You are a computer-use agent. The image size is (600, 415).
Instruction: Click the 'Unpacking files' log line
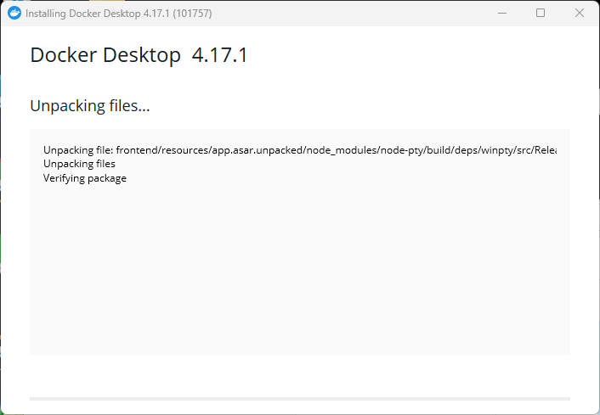pyautogui.click(x=79, y=164)
